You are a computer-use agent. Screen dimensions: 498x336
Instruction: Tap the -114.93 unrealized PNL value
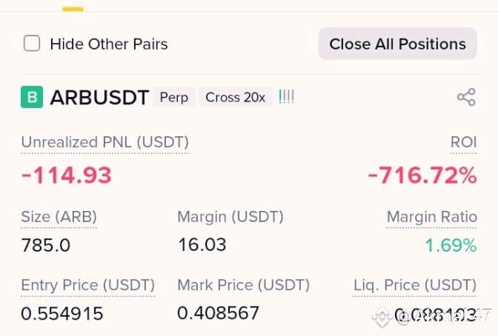pos(67,175)
